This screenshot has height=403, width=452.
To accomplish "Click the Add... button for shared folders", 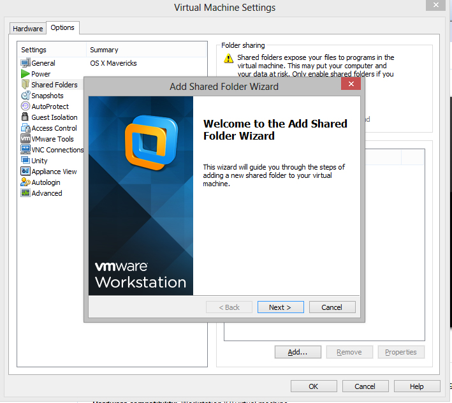I will (x=298, y=352).
